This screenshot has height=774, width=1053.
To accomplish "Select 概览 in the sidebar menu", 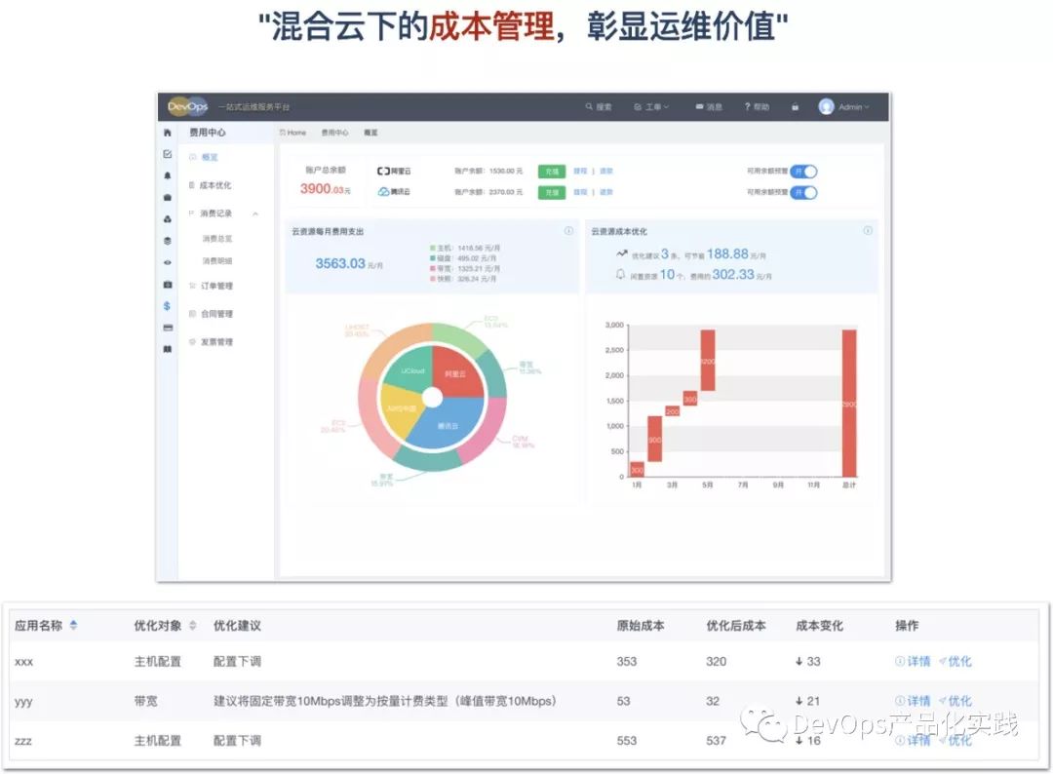I will click(x=210, y=157).
